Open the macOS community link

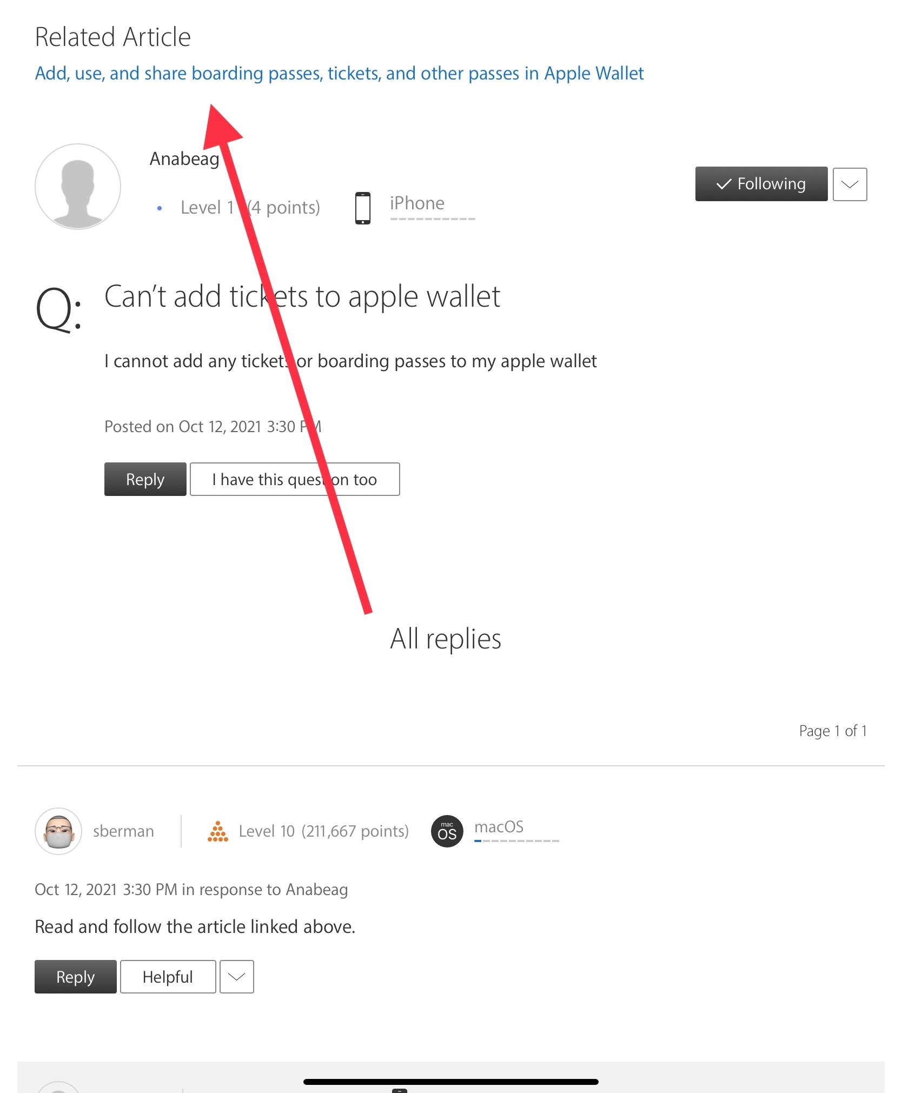click(499, 827)
